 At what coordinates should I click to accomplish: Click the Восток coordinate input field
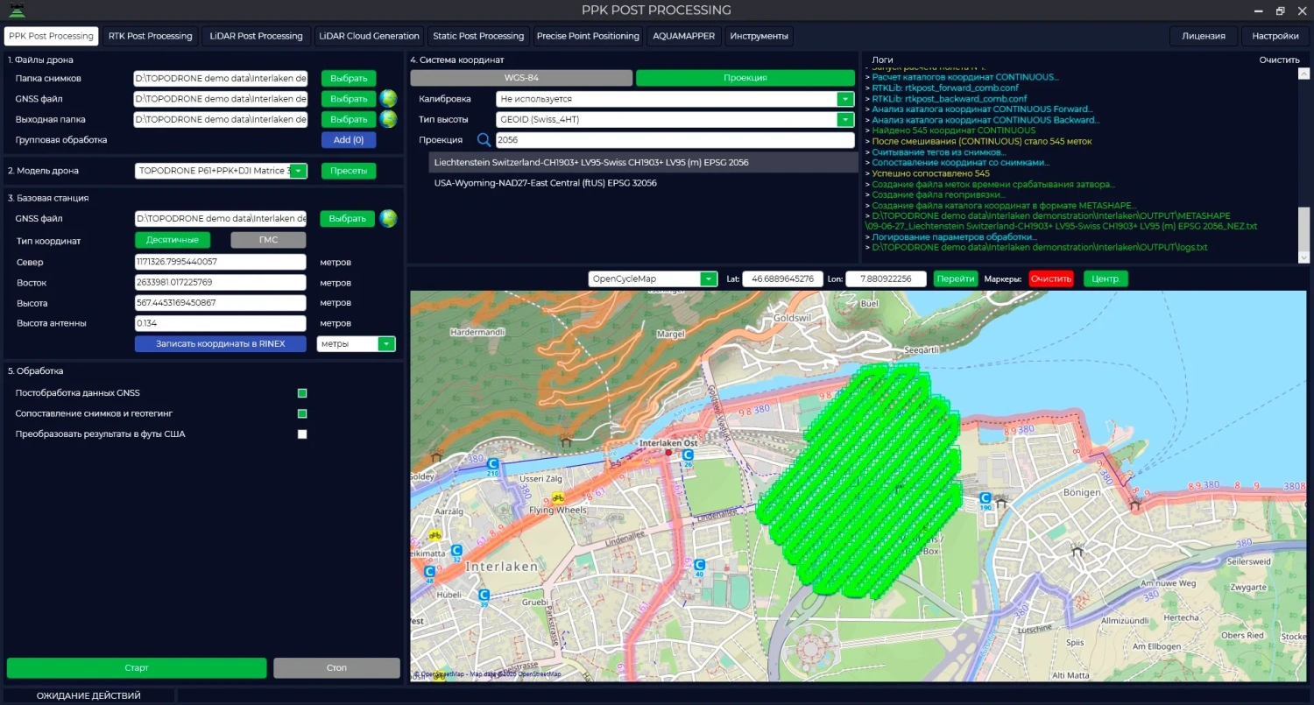220,283
